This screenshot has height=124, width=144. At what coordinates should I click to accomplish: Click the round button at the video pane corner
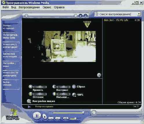(x=99, y=75)
